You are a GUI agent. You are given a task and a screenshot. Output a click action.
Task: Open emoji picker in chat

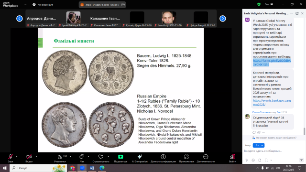coord(253,160)
